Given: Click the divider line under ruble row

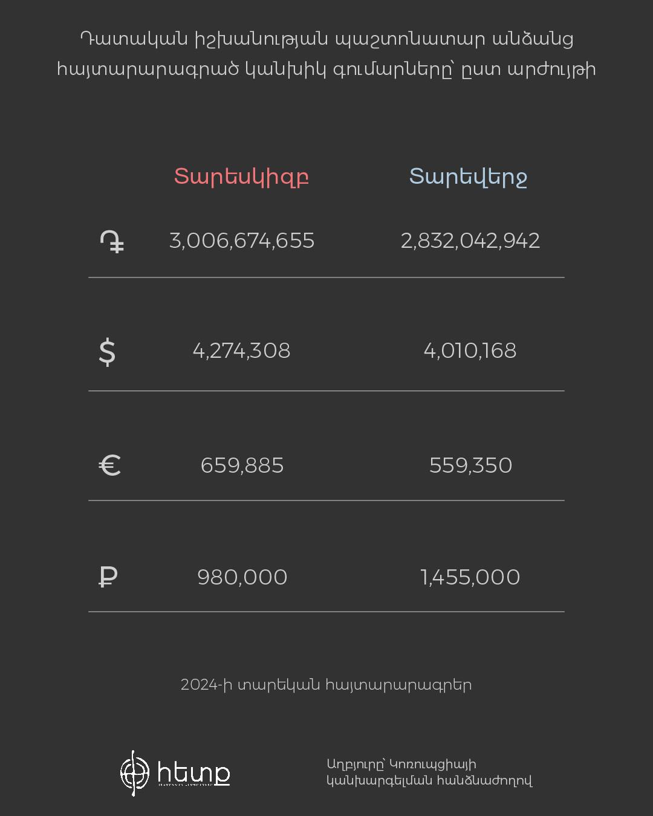Looking at the screenshot, I should coord(326,612).
